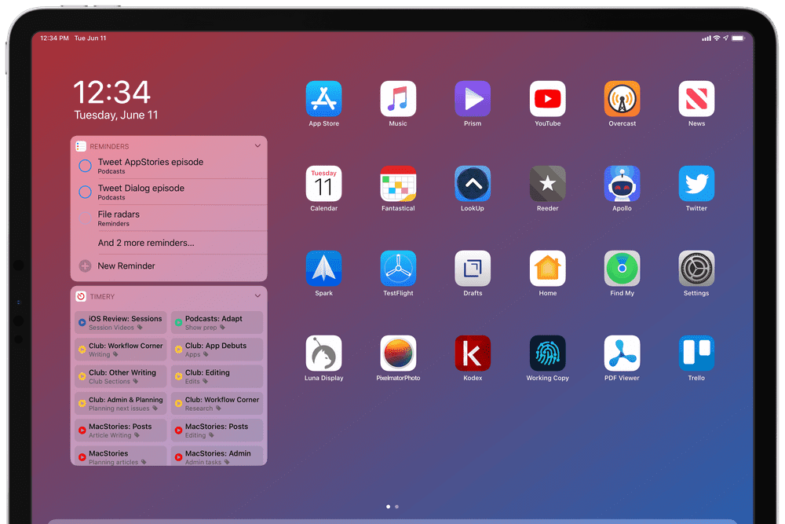Collapse the Timery widget chevron

point(257,296)
